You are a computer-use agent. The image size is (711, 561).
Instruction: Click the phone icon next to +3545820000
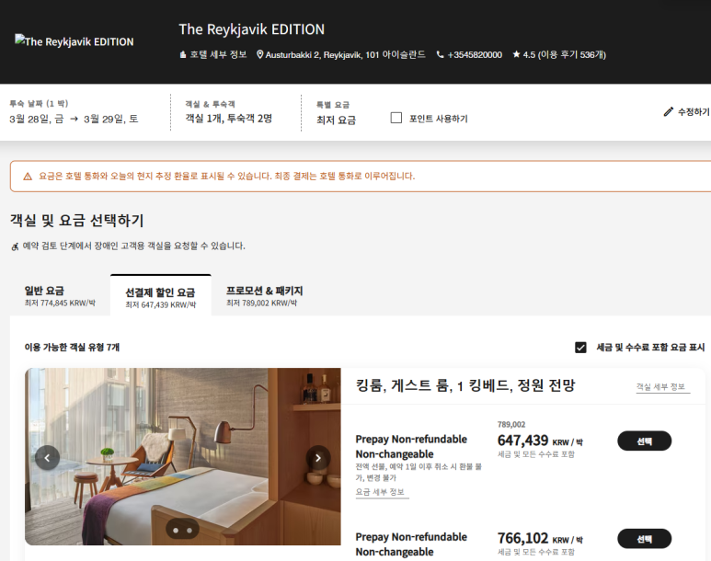point(440,54)
